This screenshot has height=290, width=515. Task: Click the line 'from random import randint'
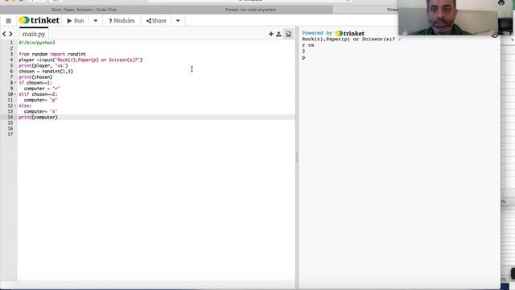(52, 54)
